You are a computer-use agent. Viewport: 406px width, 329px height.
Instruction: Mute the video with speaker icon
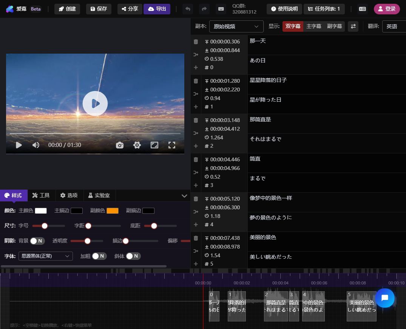(x=36, y=145)
